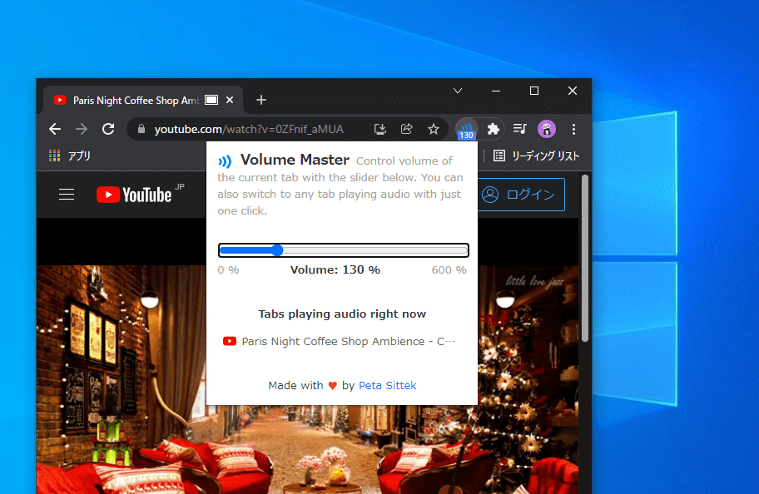
Task: Expand the tab search chevron
Action: click(x=458, y=91)
